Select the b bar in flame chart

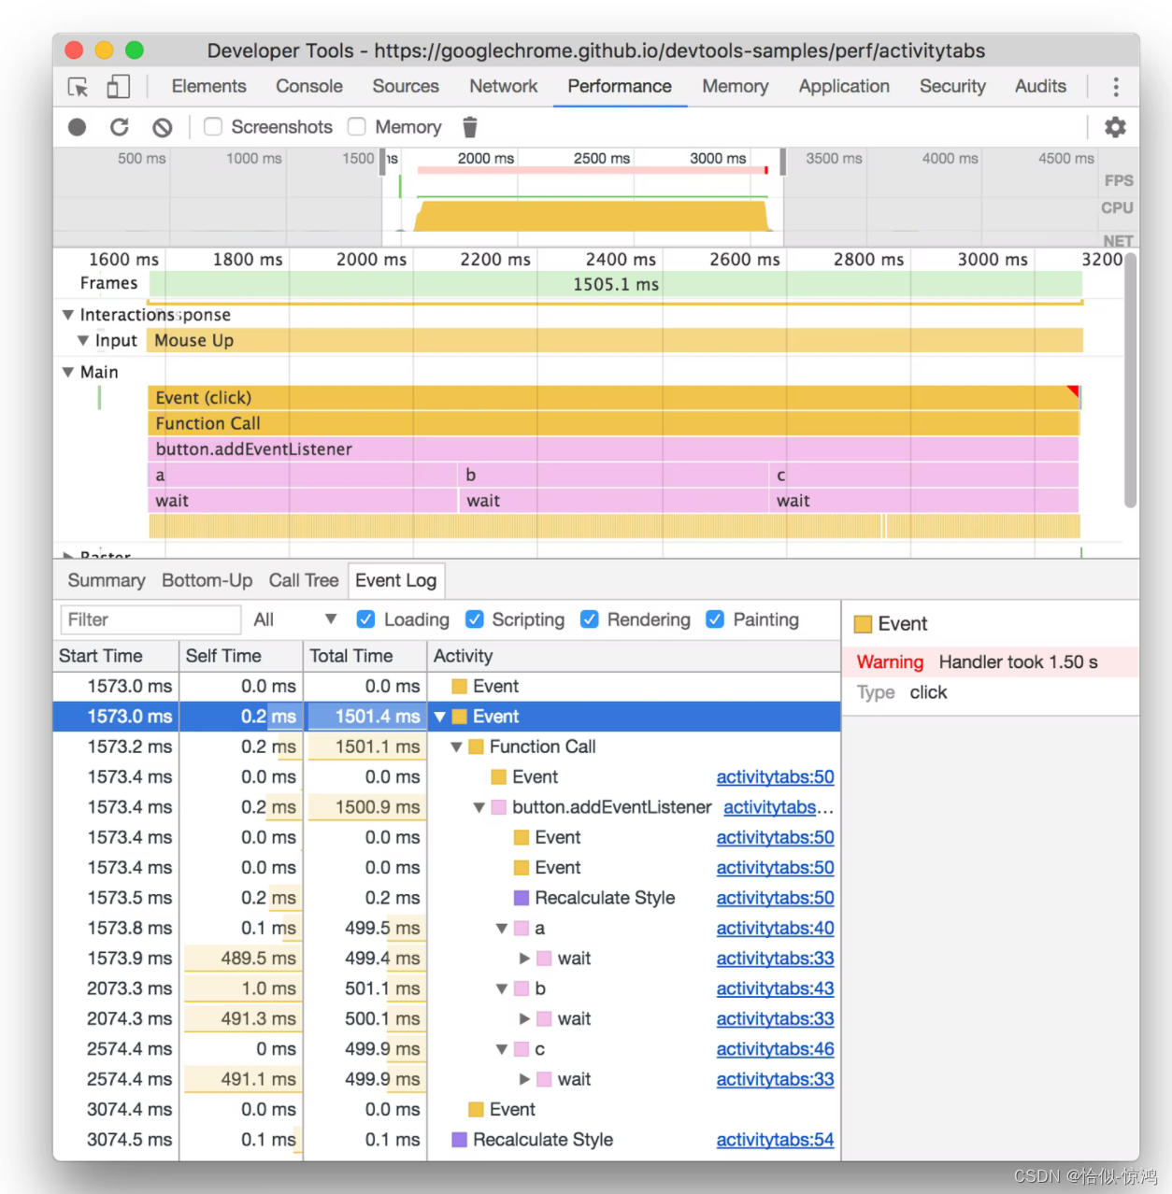614,476
